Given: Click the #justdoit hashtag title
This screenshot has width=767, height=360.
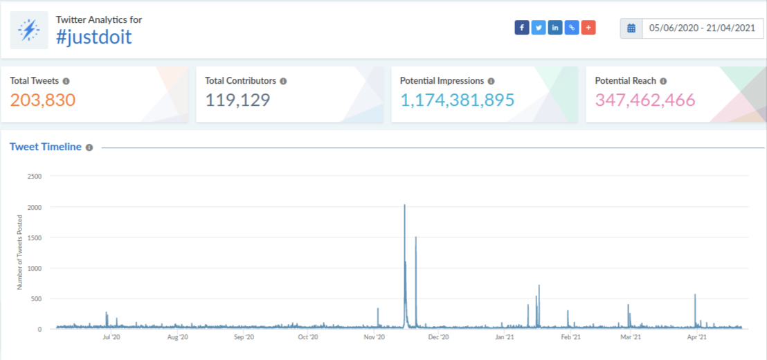Looking at the screenshot, I should click(x=94, y=37).
